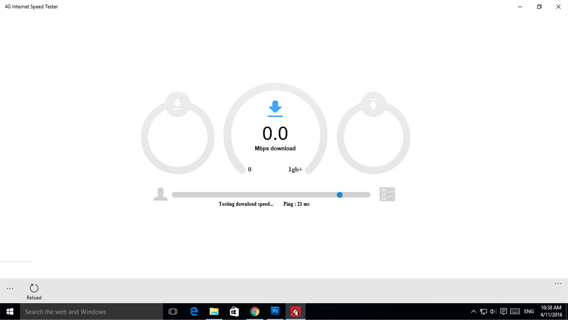
Task: Open File Explorer from the taskbar
Action: click(214, 311)
